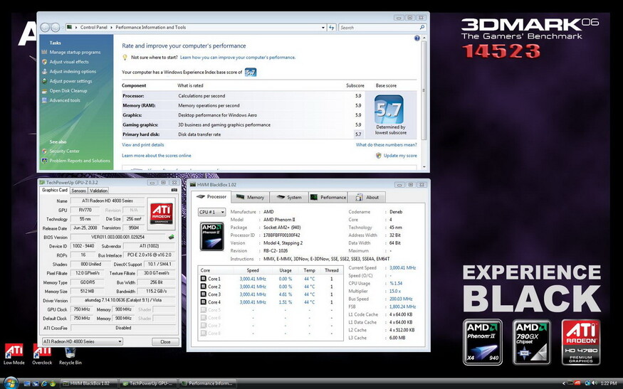623x389 pixels.
Task: Toggle the Core 2 checkbox in BlackBox
Action: 204,287
